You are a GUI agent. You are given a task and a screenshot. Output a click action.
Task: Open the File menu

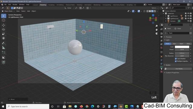pyautogui.click(x=5, y=5)
